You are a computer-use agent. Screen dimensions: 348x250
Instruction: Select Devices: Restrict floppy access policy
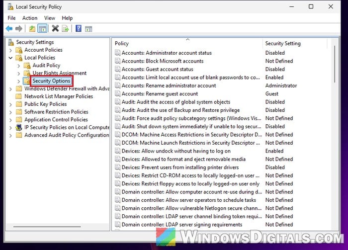pos(190,184)
